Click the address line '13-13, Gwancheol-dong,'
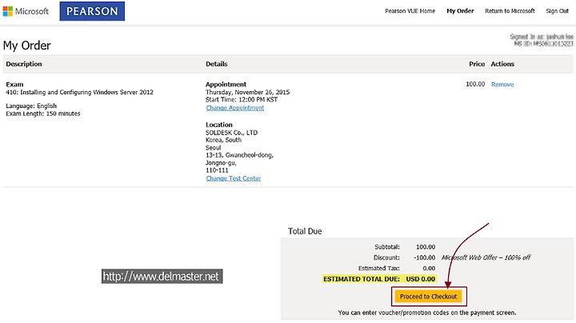This screenshot has width=576, height=323. (x=239, y=155)
